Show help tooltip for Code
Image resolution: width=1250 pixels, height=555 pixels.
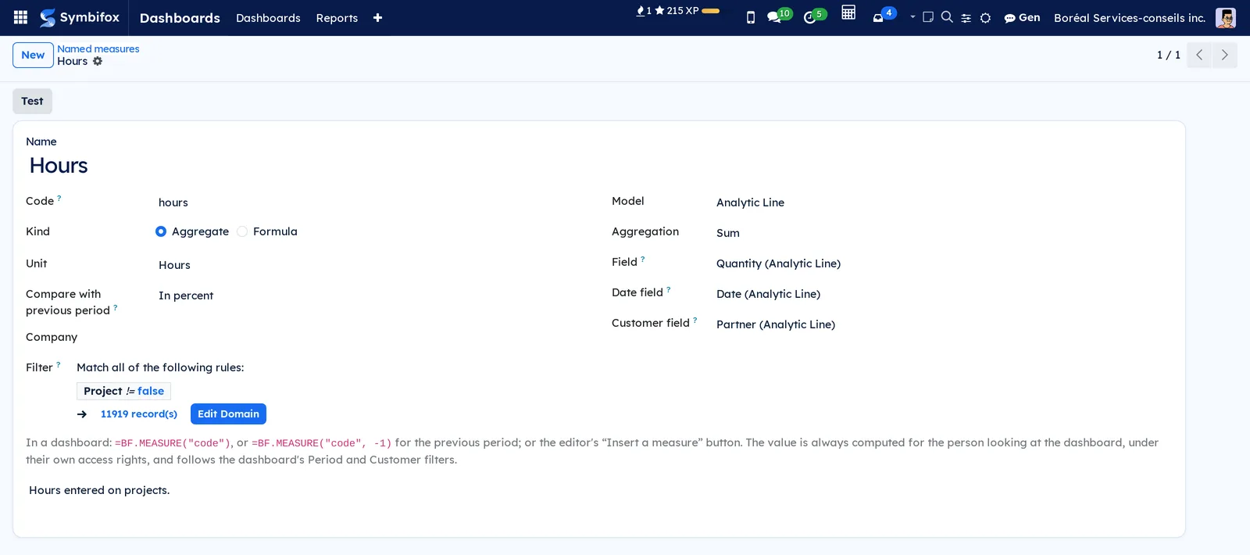[x=59, y=198]
